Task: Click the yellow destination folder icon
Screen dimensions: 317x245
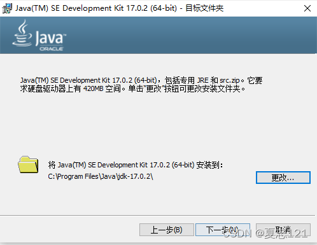Action: pos(28,165)
